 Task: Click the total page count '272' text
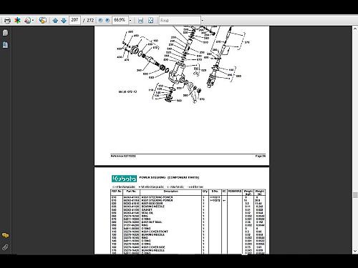coord(90,21)
